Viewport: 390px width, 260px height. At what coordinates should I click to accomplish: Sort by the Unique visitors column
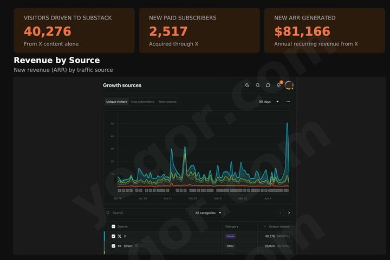coord(277,226)
